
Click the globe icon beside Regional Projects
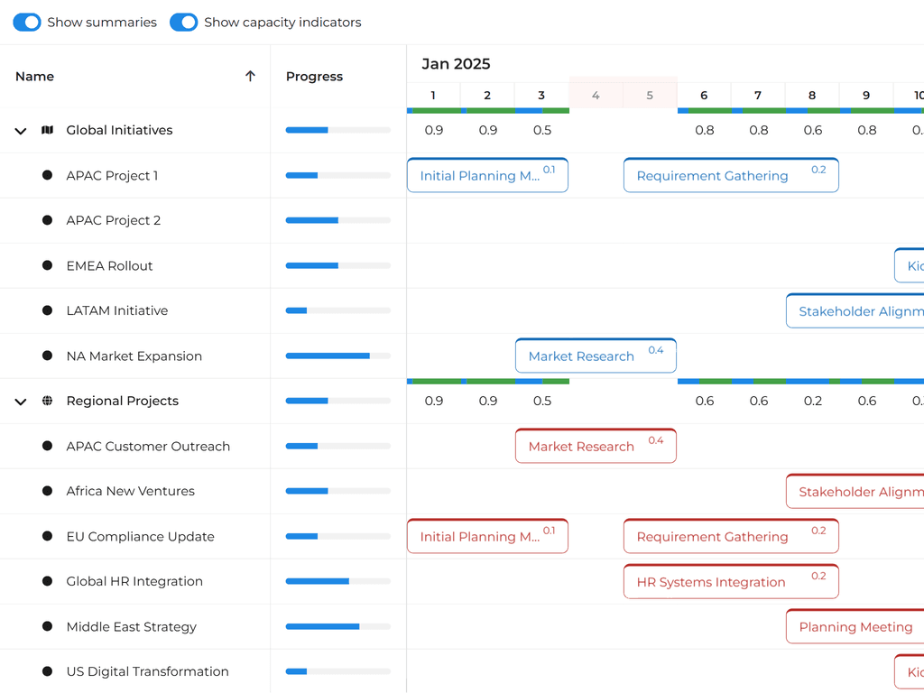click(48, 402)
